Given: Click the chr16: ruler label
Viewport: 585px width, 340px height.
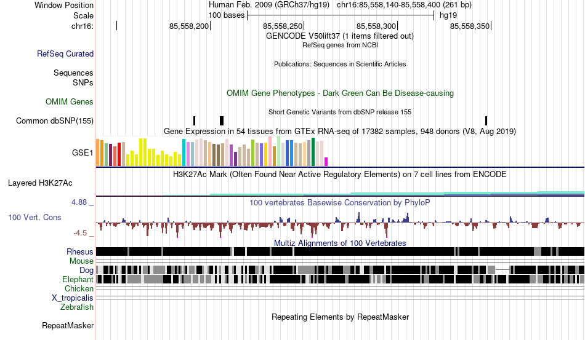Looking at the screenshot, I should coord(83,26).
